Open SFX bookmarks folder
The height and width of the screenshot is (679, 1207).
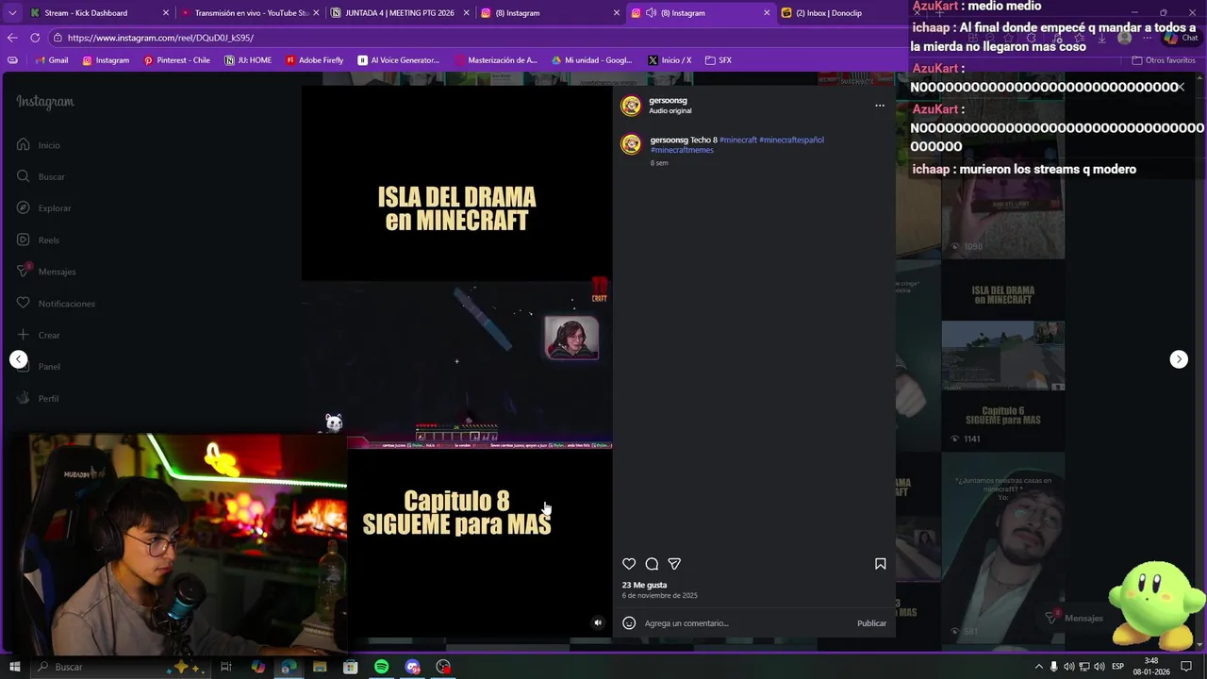(719, 60)
